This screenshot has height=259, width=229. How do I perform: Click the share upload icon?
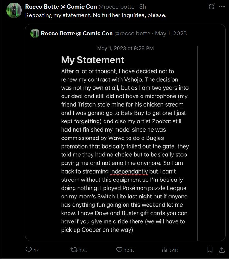pos(222,250)
